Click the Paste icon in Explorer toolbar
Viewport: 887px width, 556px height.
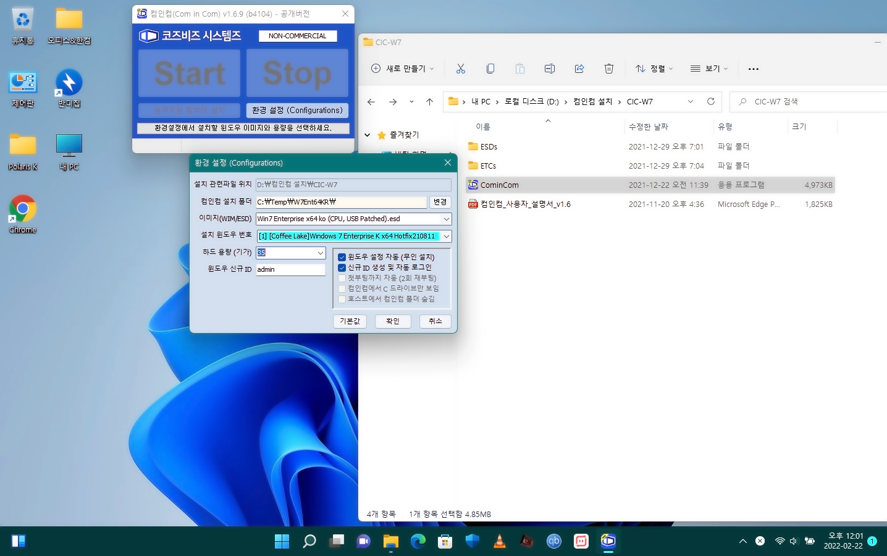point(519,69)
